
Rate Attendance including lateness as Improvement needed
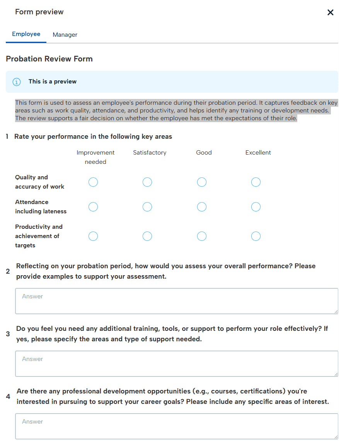[93, 207]
